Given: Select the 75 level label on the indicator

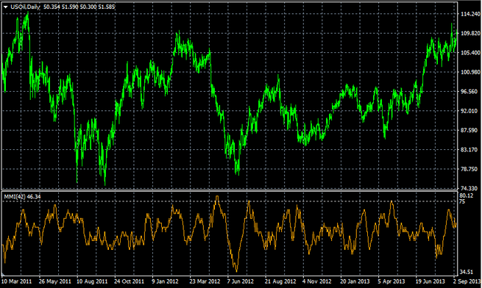Looking at the screenshot, I should click(x=463, y=201).
